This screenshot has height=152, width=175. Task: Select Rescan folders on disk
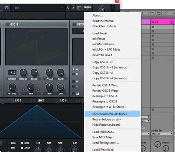pos(112,119)
